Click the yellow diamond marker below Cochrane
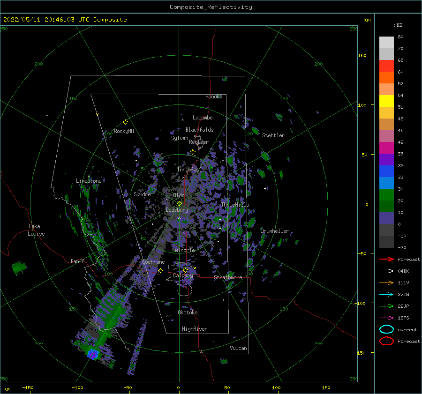Screen dimensions: 422x394 tap(160, 271)
